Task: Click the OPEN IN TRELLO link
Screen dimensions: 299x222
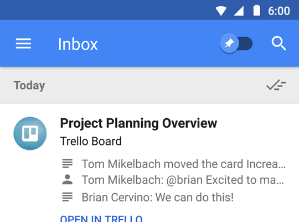Action: click(101, 218)
